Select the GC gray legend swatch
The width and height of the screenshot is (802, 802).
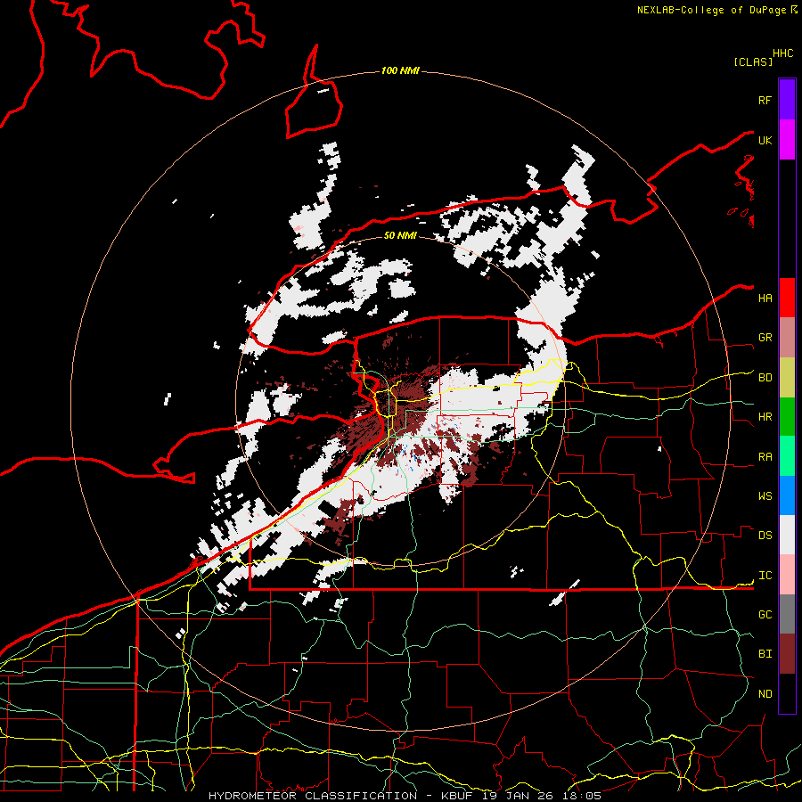[x=787, y=614]
